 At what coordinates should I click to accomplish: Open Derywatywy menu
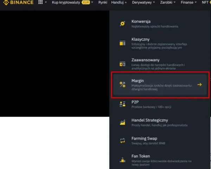point(142,2)
